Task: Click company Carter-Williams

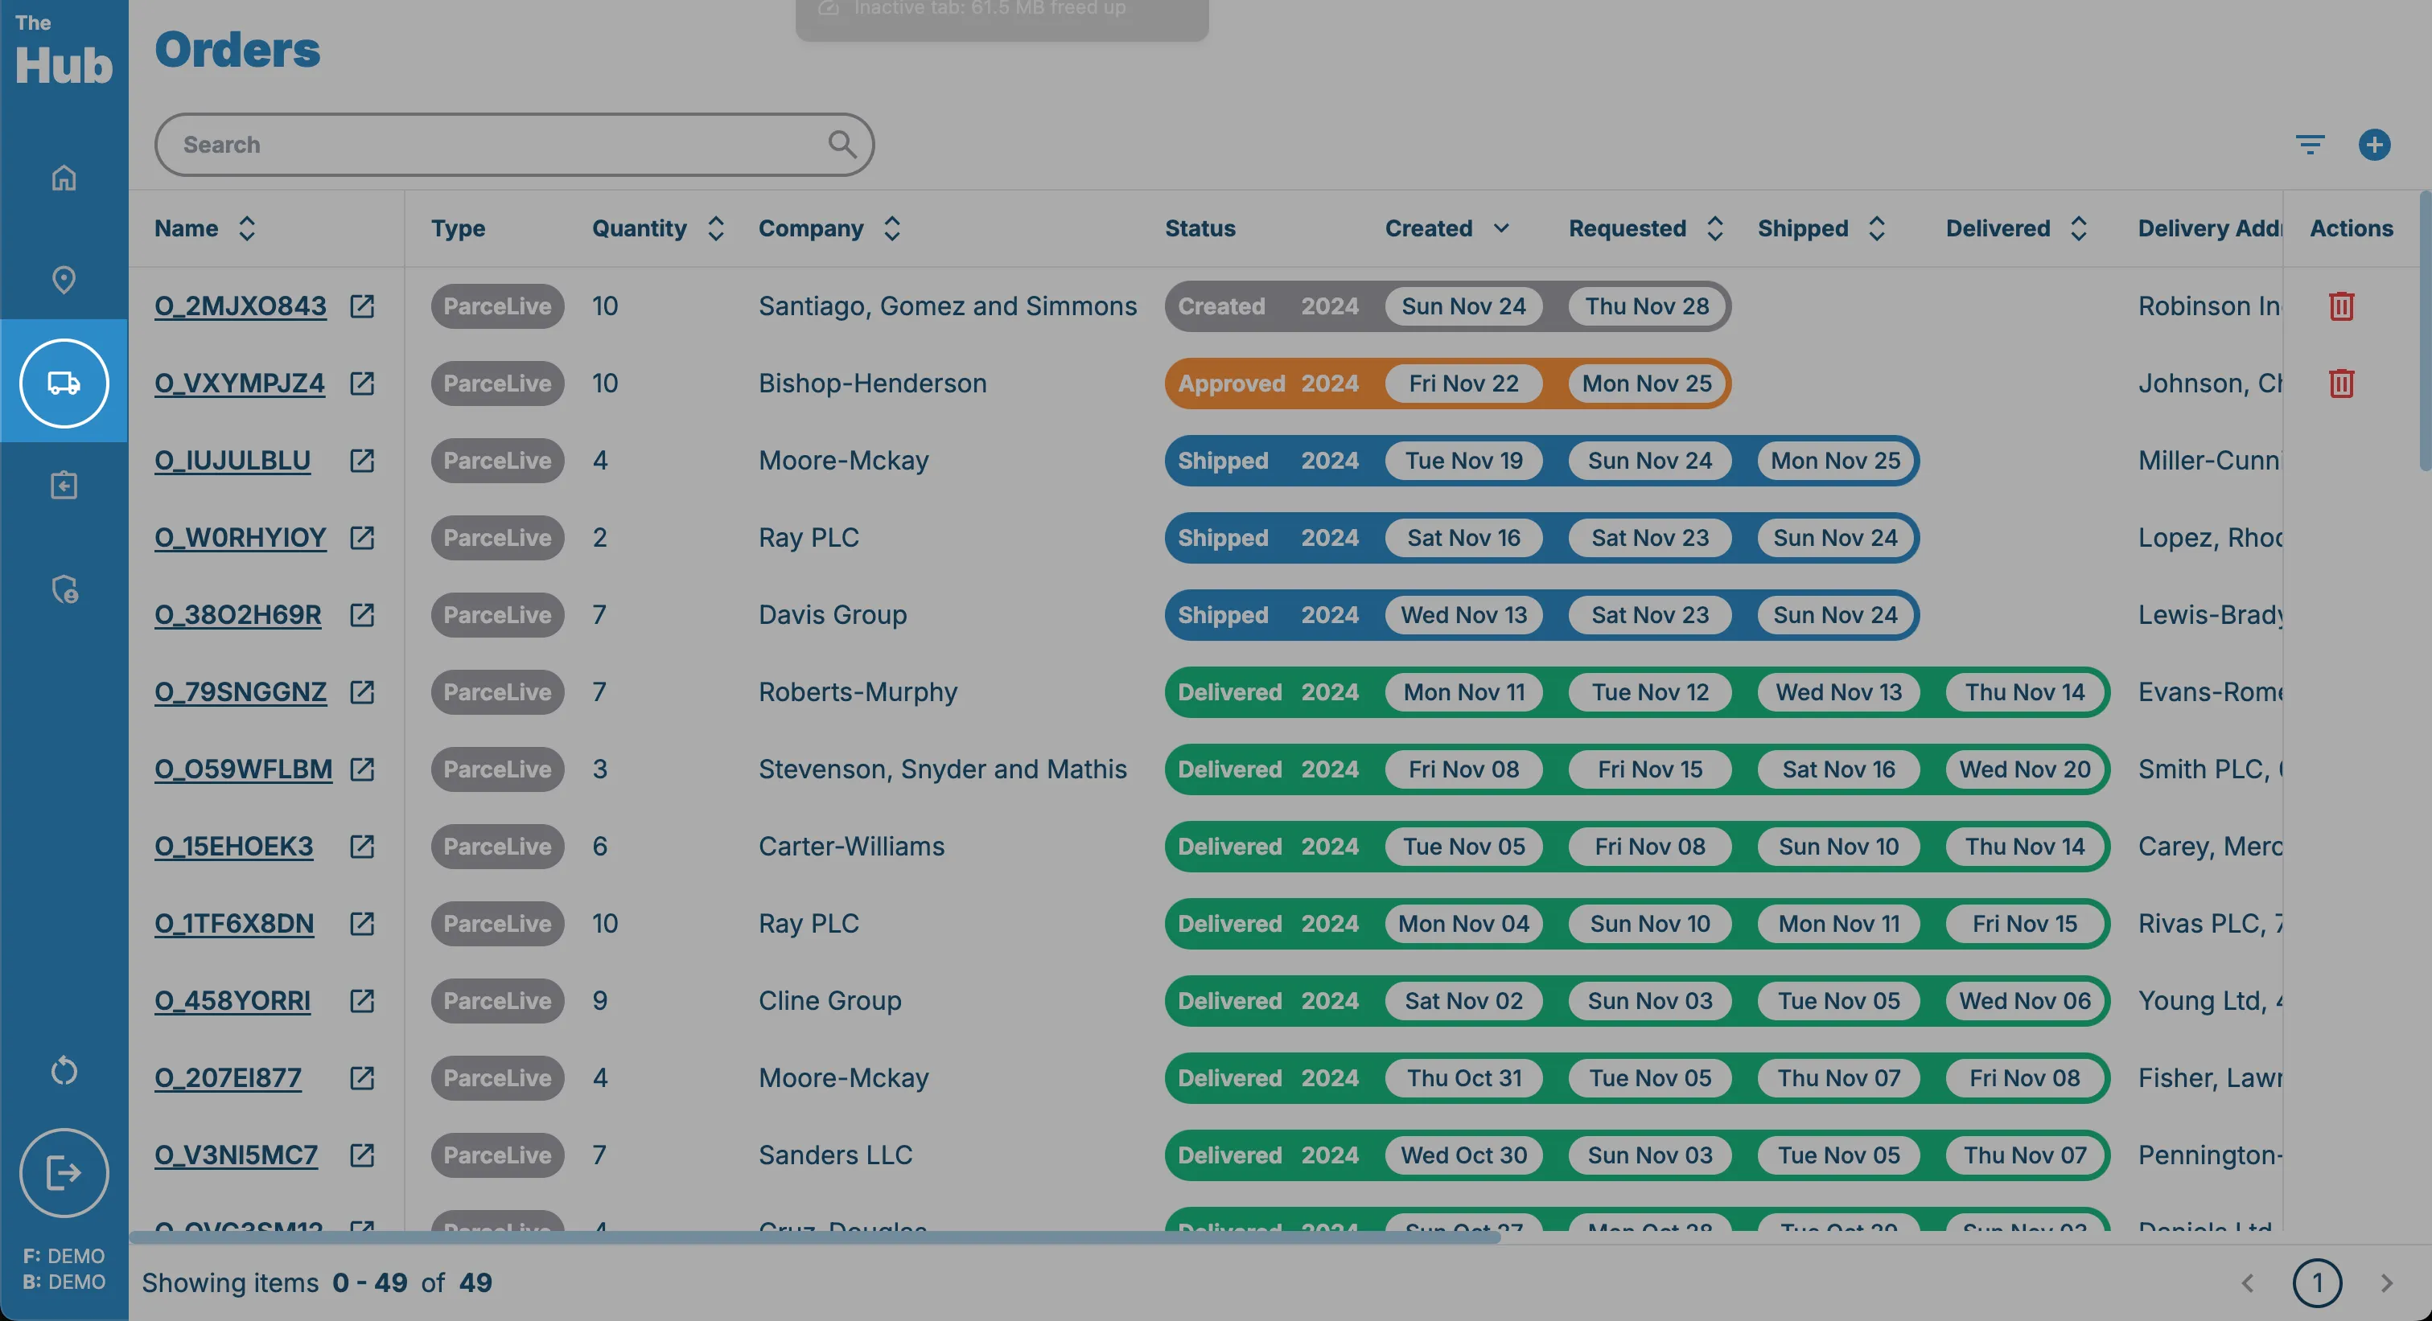Action: pyautogui.click(x=852, y=847)
